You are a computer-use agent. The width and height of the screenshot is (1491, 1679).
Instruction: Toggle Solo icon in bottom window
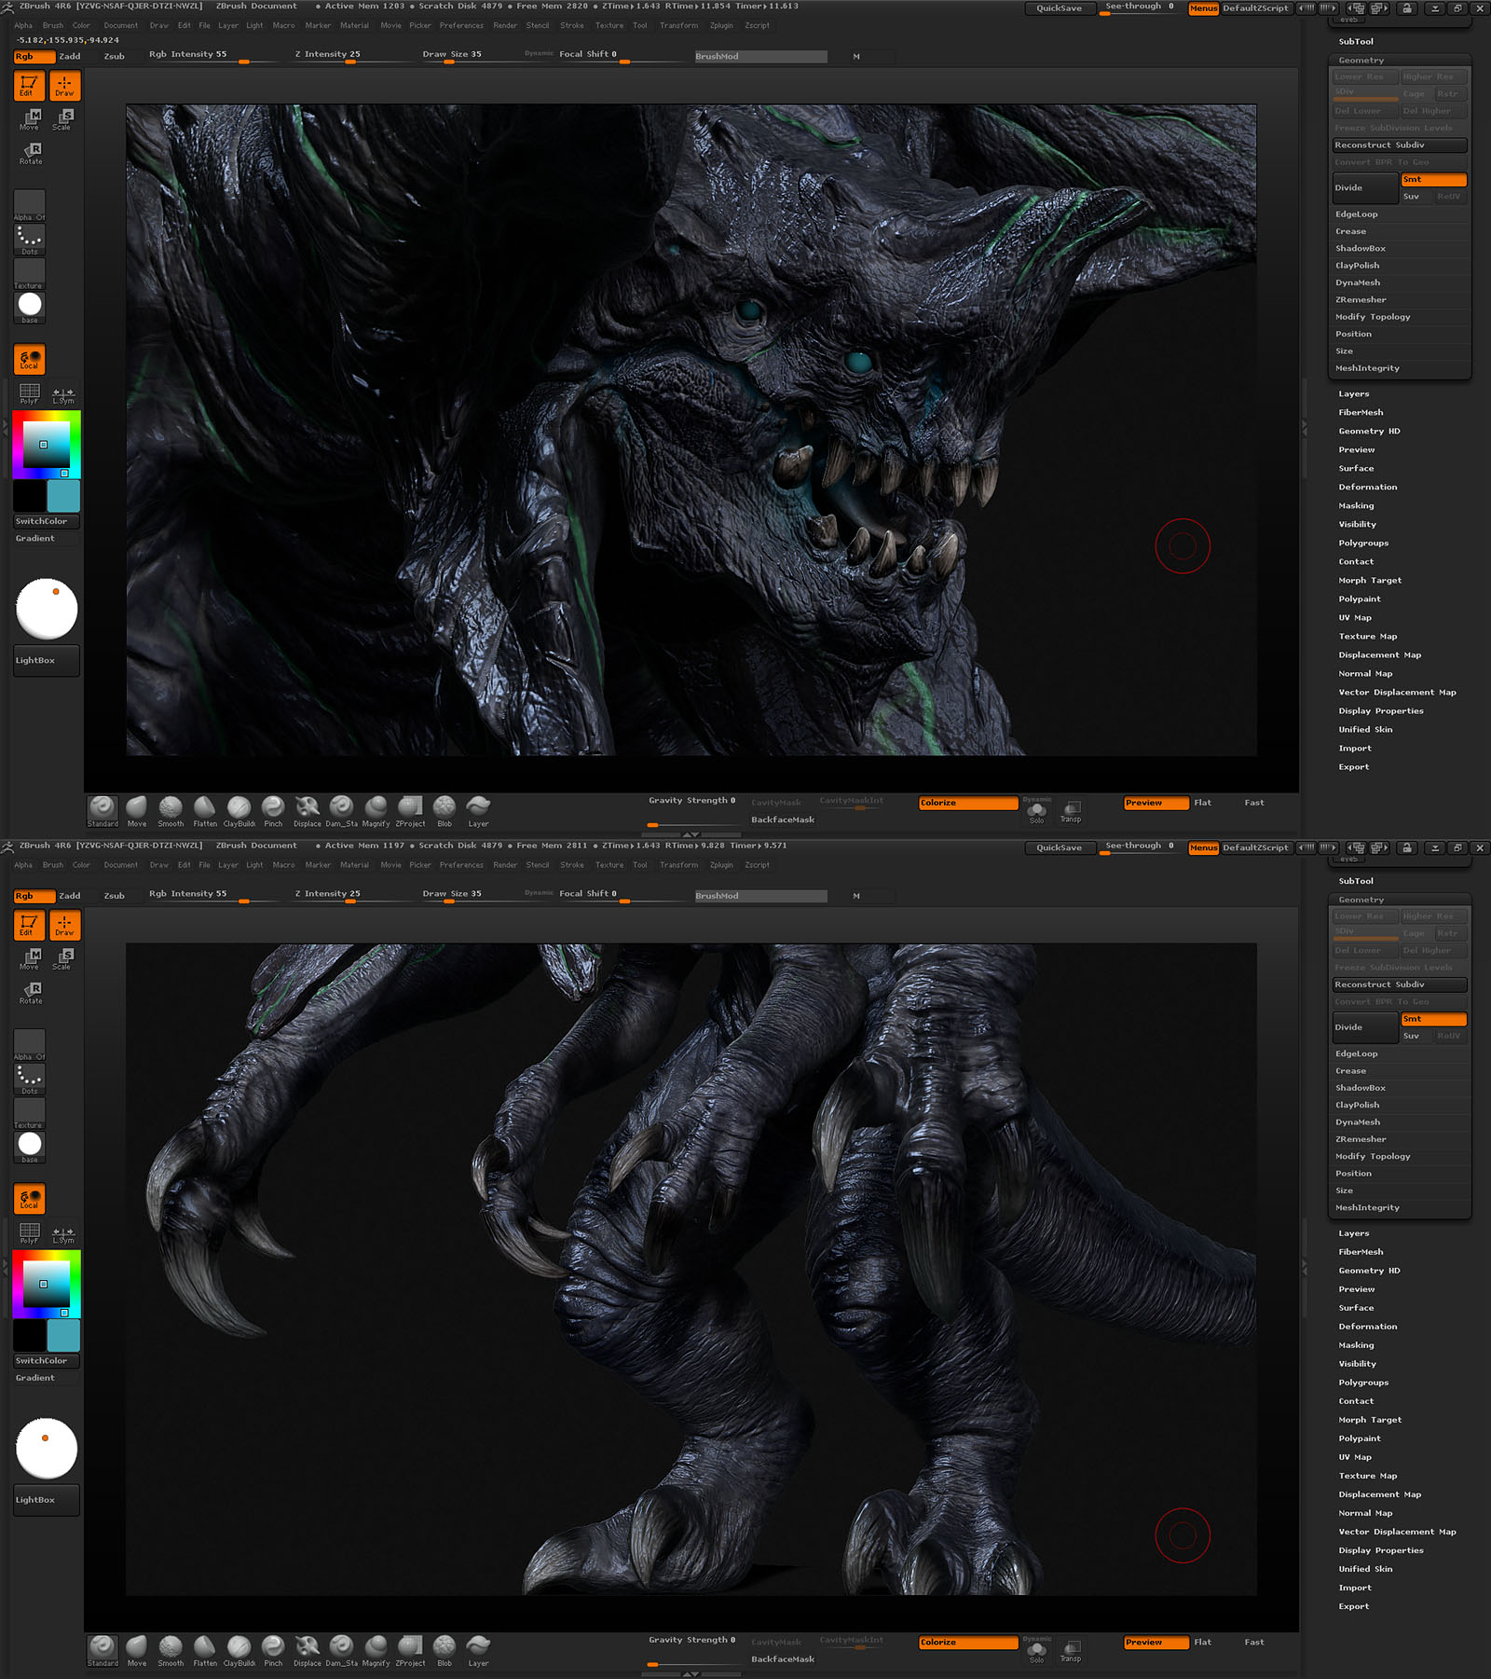pos(1036,1652)
